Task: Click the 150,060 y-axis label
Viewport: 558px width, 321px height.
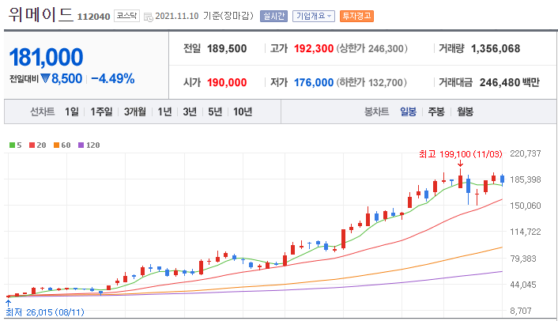Action: click(x=526, y=206)
